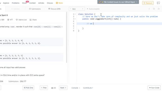Click into code line 5 comment

tap(89, 24)
